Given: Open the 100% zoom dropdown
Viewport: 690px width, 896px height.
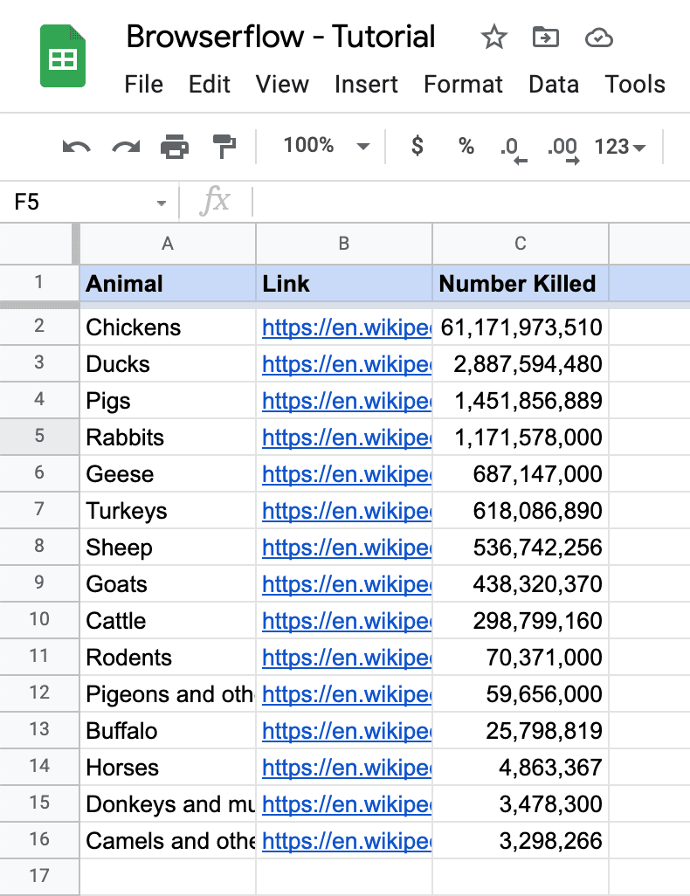Looking at the screenshot, I should coord(326,146).
